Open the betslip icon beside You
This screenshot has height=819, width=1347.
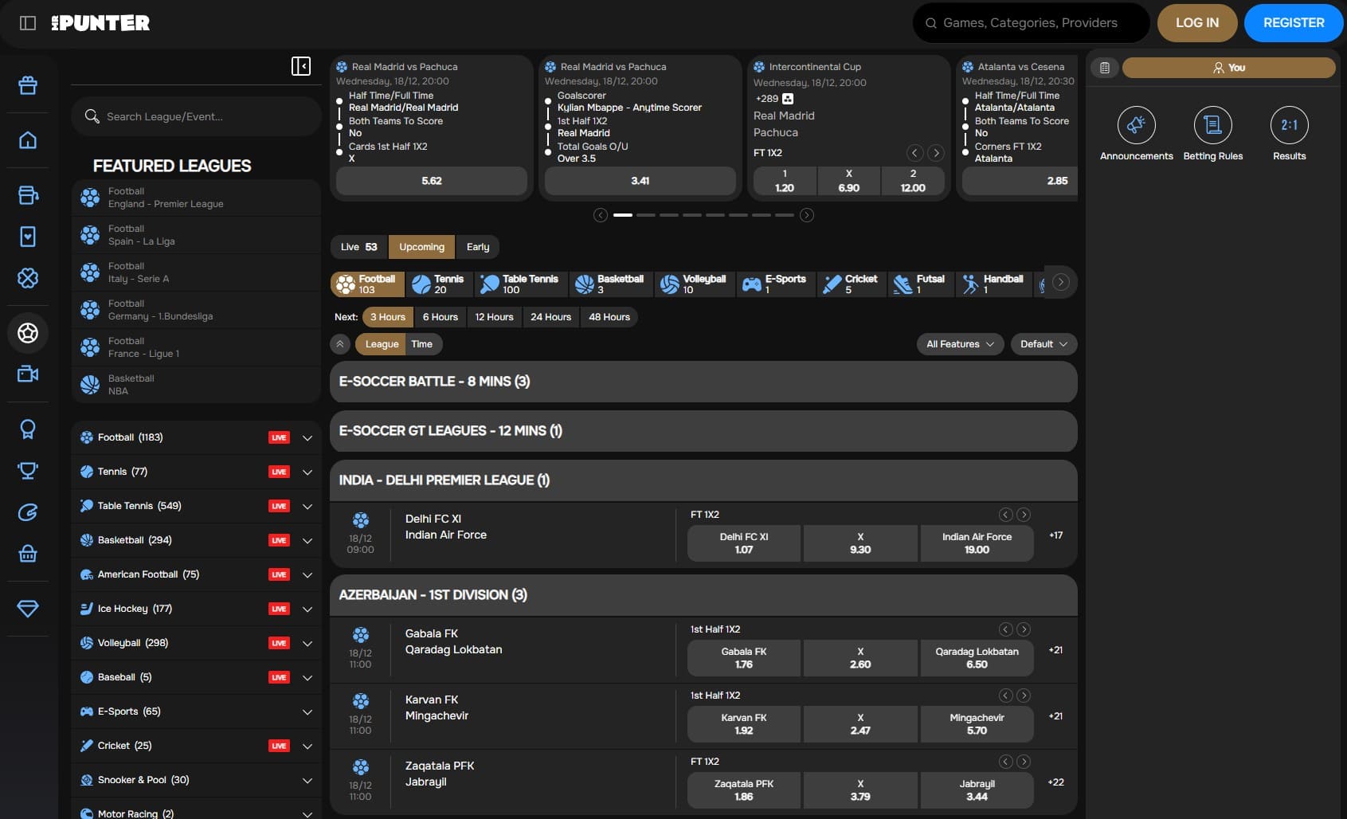coord(1105,68)
